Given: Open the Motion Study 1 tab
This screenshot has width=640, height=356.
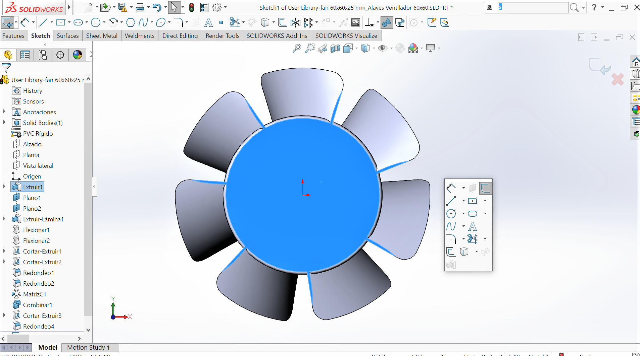Looking at the screenshot, I should [88, 347].
